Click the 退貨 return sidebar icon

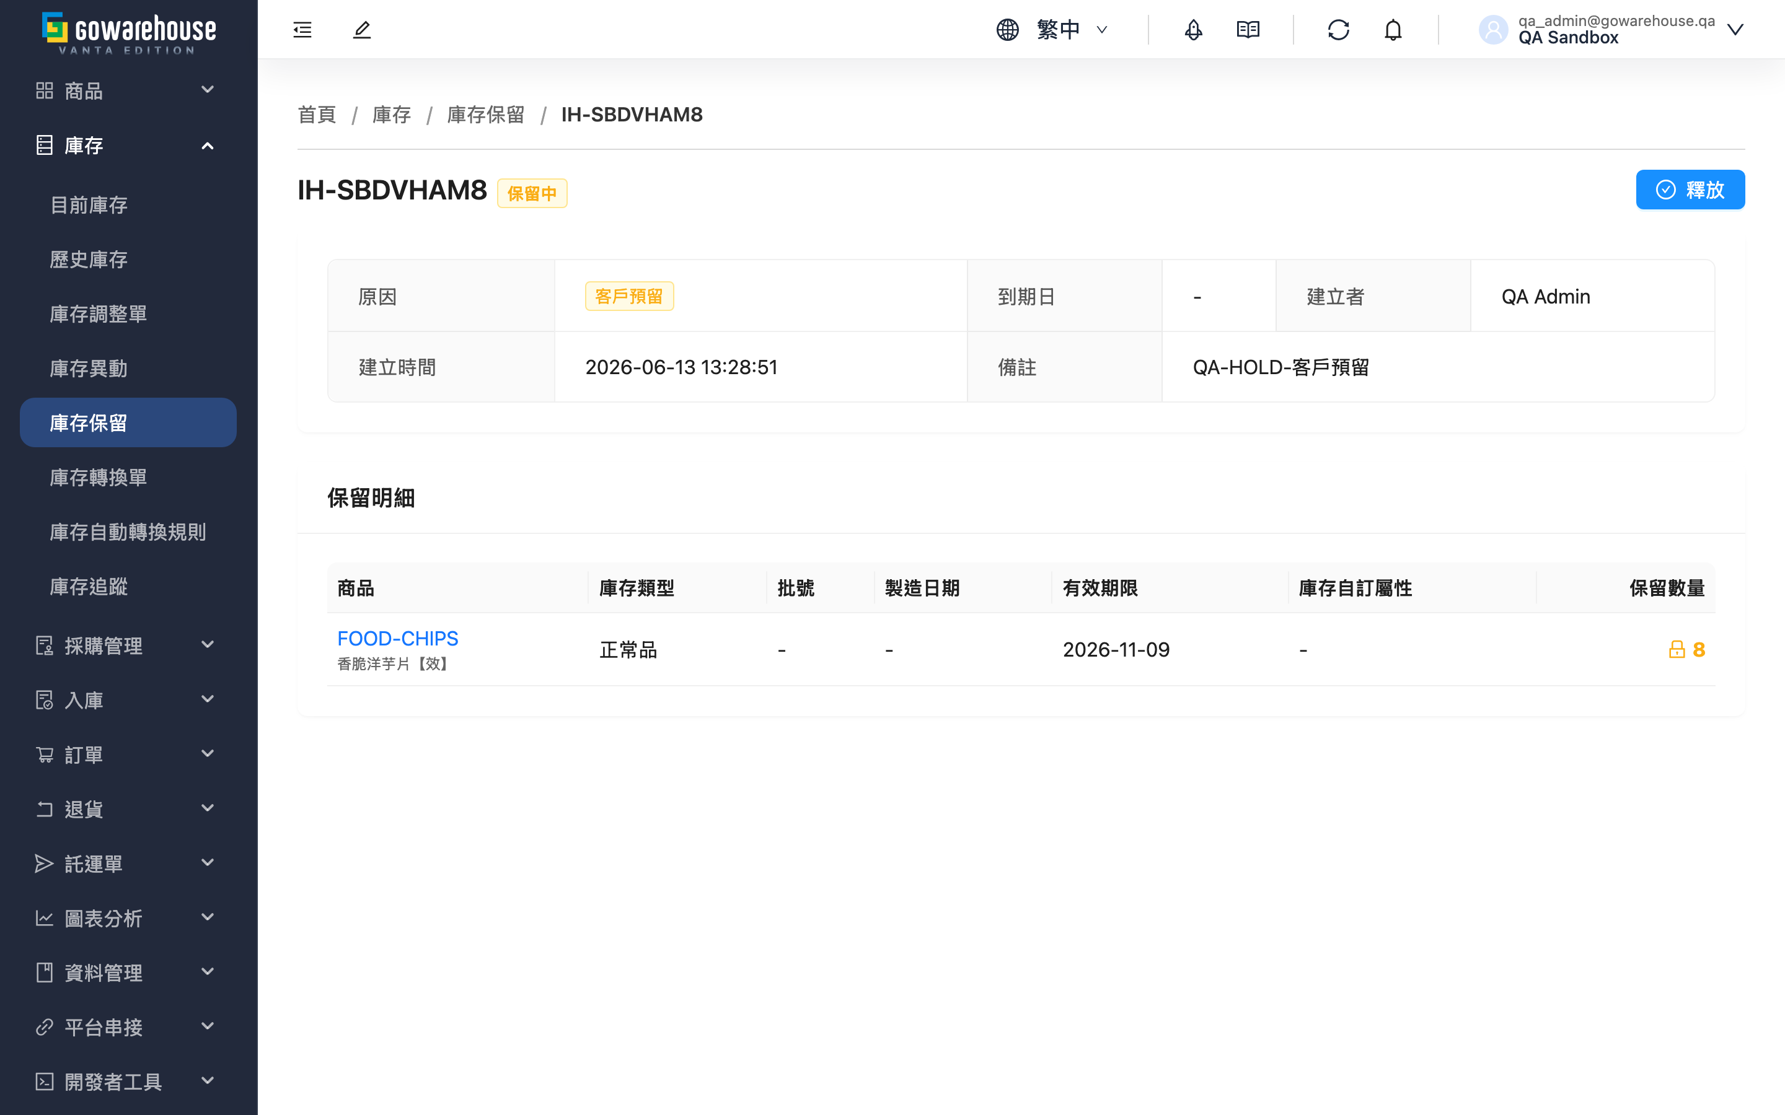point(44,809)
